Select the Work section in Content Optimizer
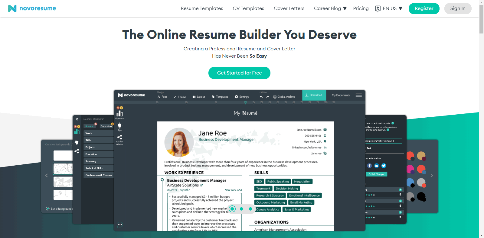 coord(98,133)
